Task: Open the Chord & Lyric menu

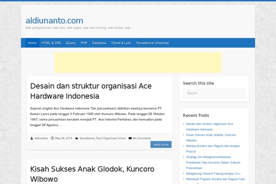Action: click(x=121, y=43)
